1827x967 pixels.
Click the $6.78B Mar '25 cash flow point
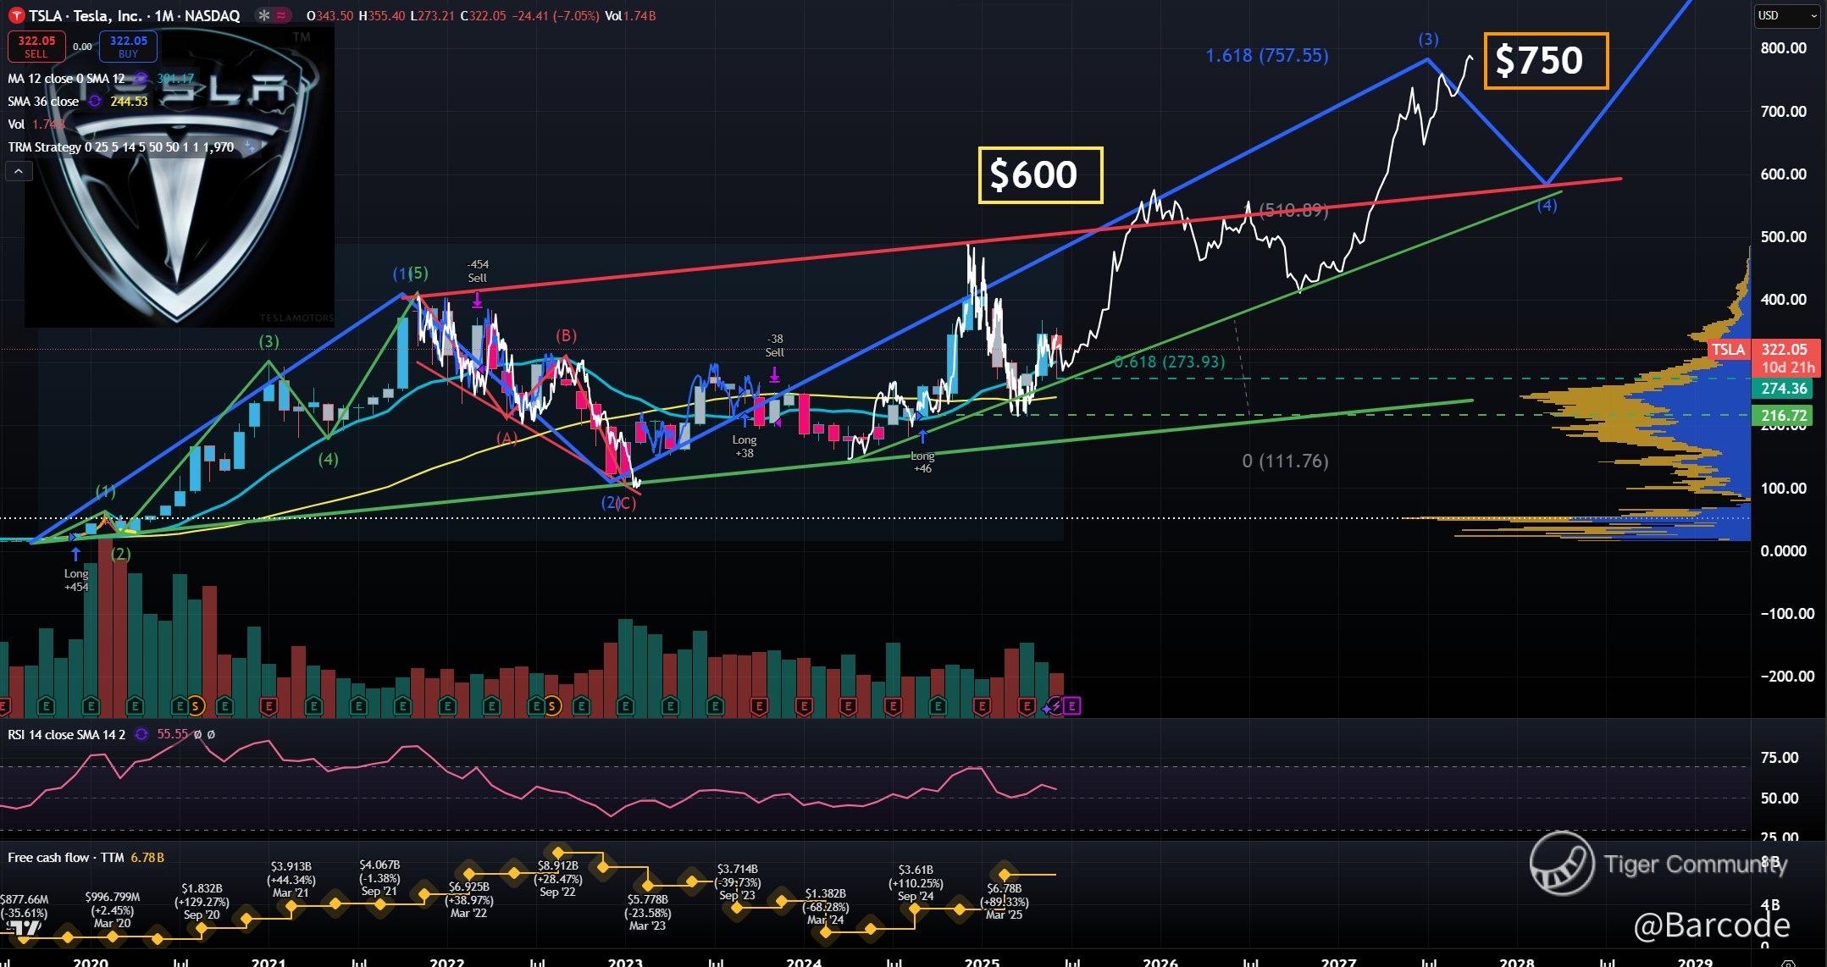(1005, 875)
